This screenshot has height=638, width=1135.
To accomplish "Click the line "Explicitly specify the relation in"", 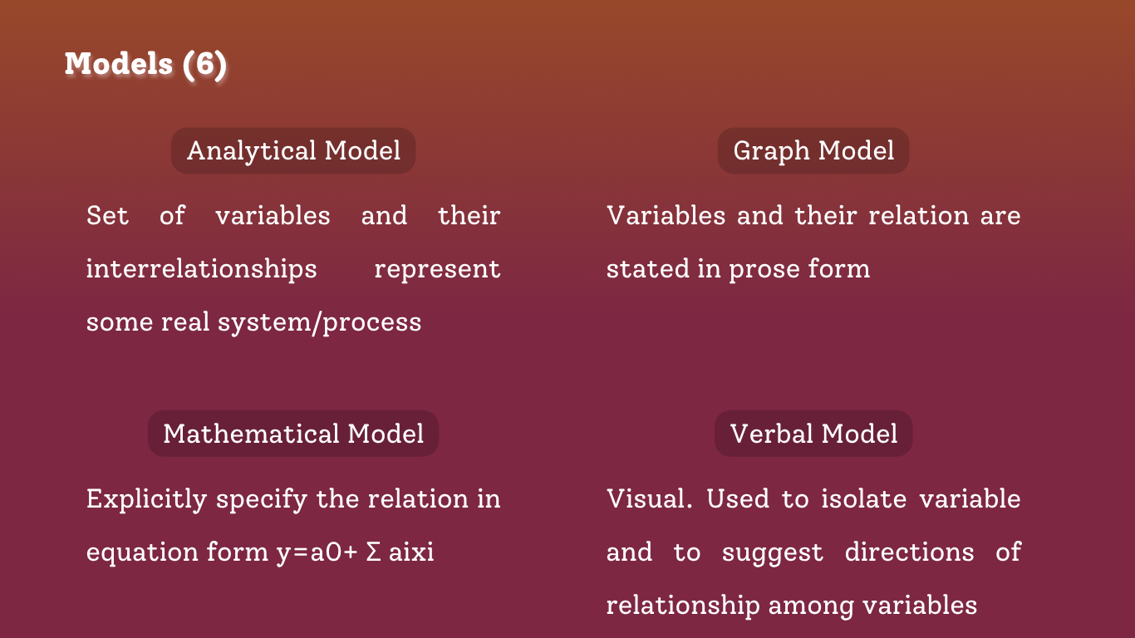I will (x=293, y=499).
